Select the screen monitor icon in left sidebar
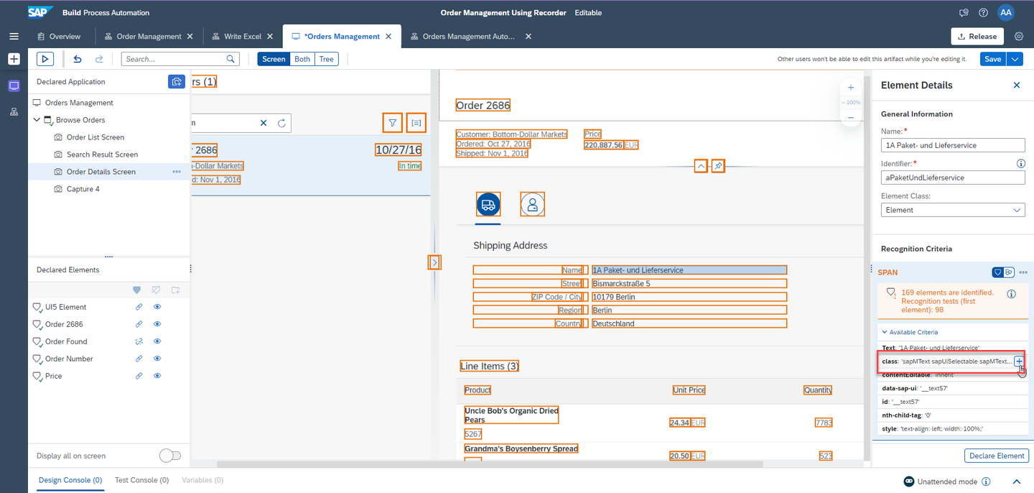Image resolution: width=1034 pixels, height=493 pixels. point(14,86)
